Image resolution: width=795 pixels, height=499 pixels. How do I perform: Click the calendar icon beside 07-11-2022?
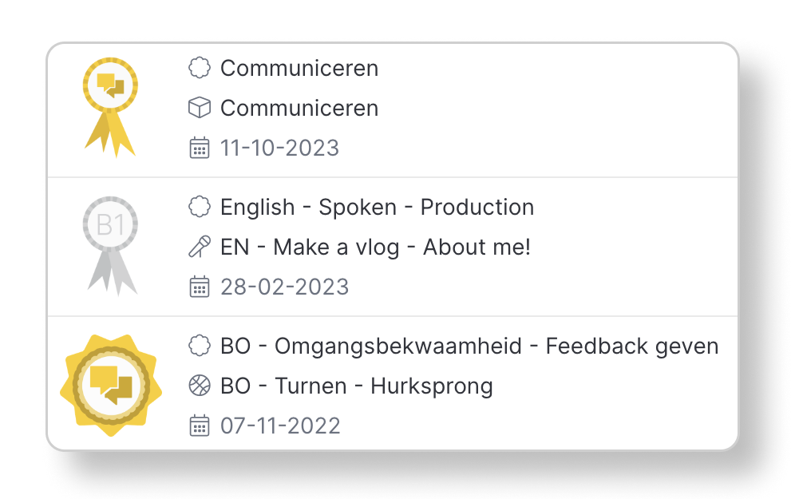(200, 426)
